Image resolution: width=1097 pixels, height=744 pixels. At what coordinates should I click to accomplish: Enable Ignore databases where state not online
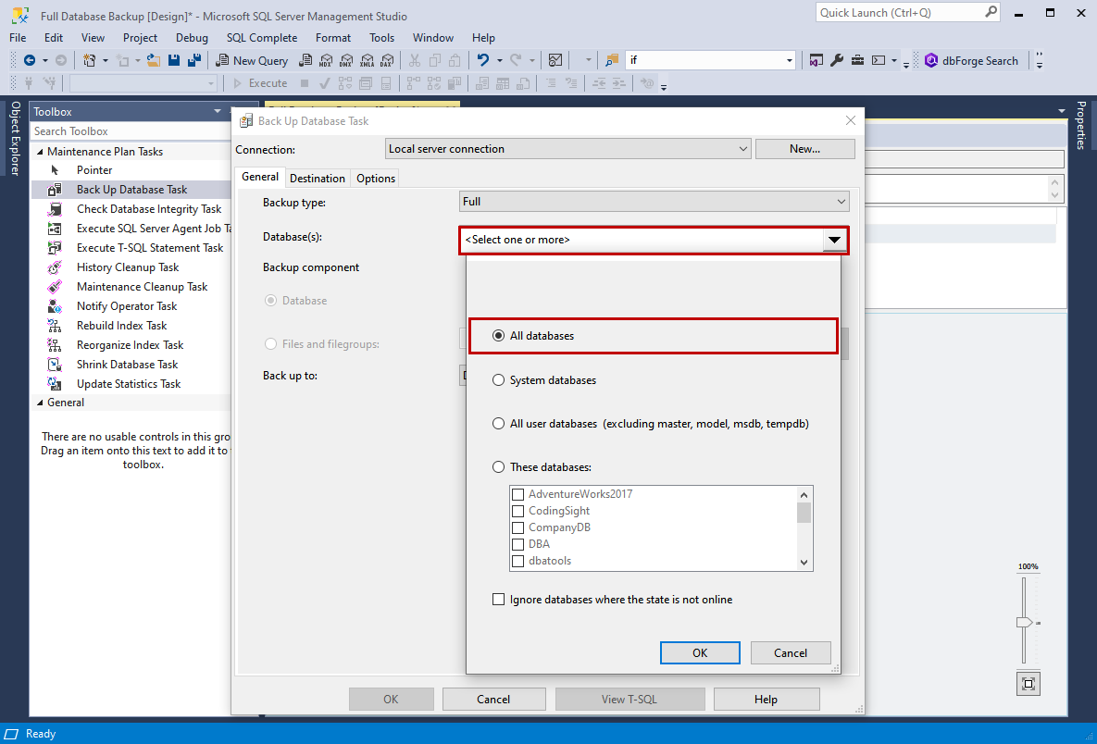coord(498,600)
